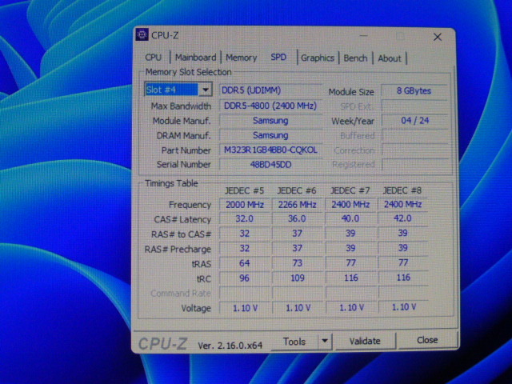The width and height of the screenshot is (512, 384).
Task: Click the JEDEC #8 voltage 1.10 V
Action: (x=403, y=307)
